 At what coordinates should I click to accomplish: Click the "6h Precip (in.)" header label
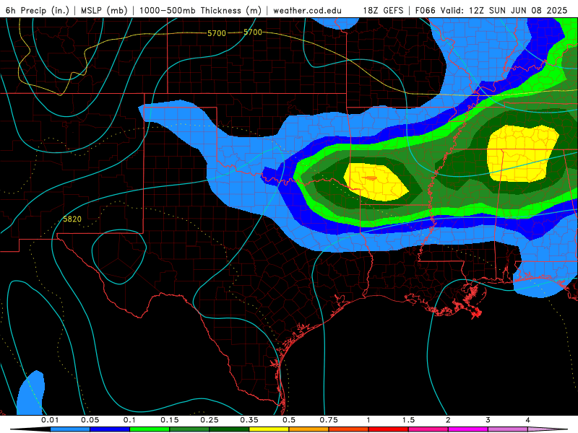click(38, 10)
